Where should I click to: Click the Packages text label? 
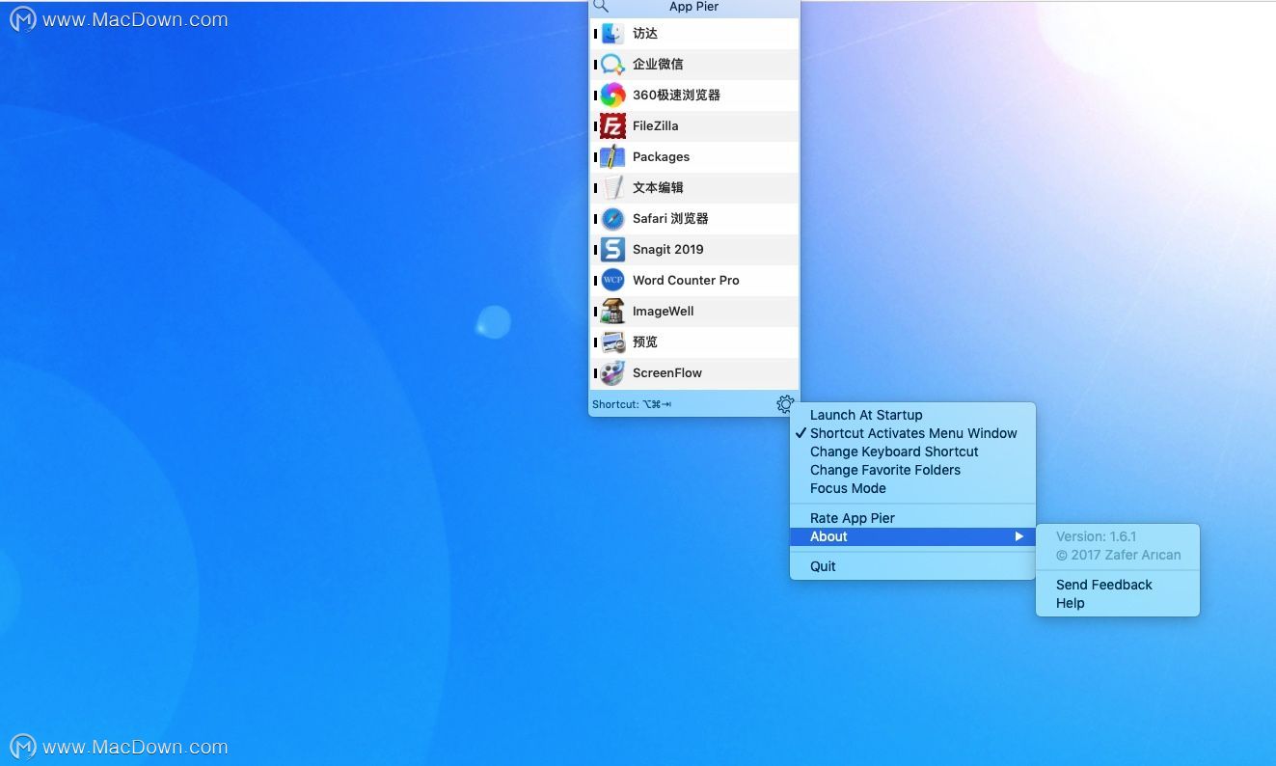point(661,157)
